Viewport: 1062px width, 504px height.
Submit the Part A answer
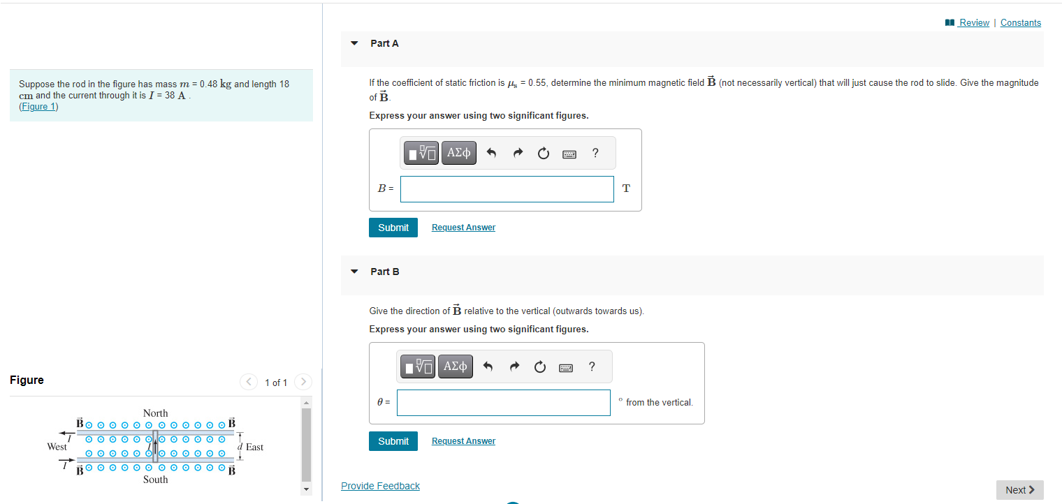(x=393, y=228)
